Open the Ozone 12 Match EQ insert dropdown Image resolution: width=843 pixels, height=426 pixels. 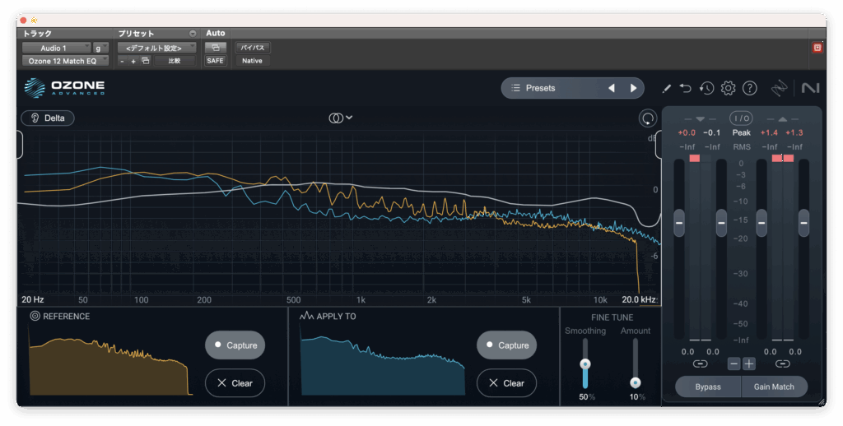point(64,61)
